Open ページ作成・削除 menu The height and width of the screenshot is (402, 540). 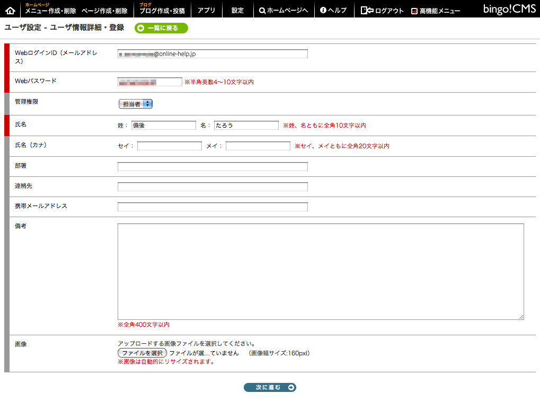pos(104,11)
